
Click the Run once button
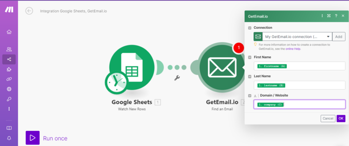point(46,138)
